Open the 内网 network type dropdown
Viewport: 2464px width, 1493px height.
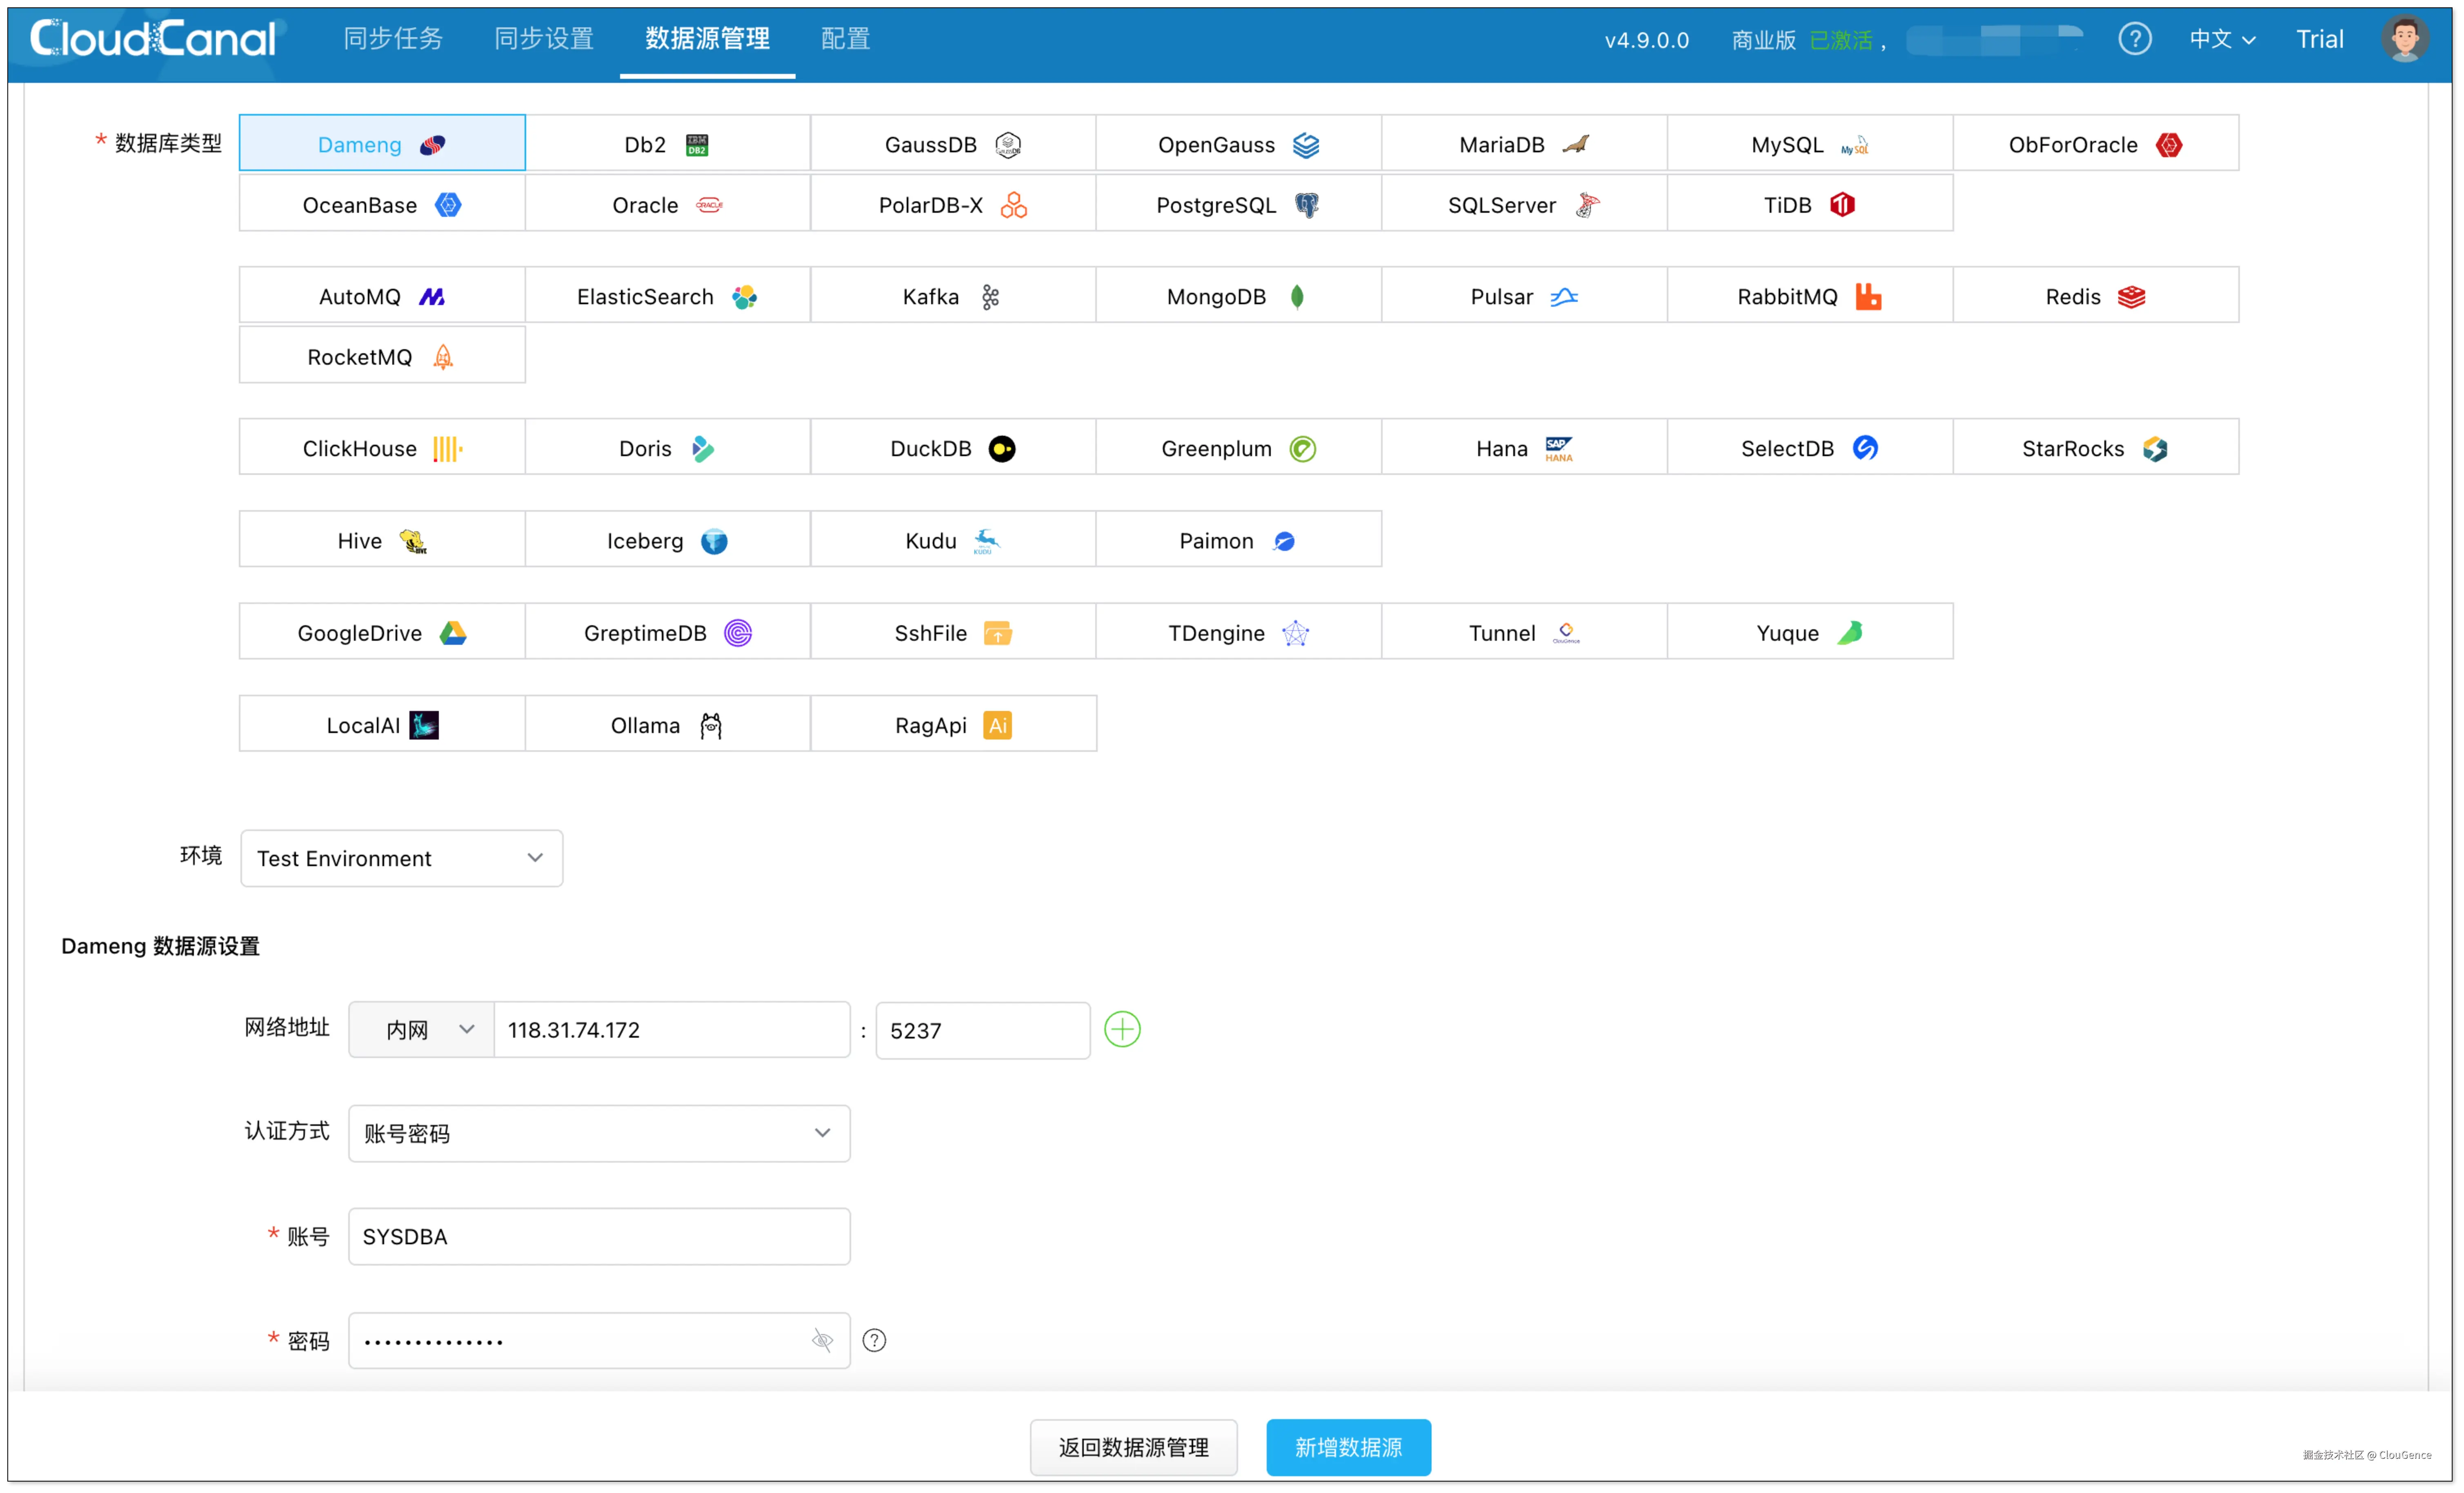point(421,1029)
